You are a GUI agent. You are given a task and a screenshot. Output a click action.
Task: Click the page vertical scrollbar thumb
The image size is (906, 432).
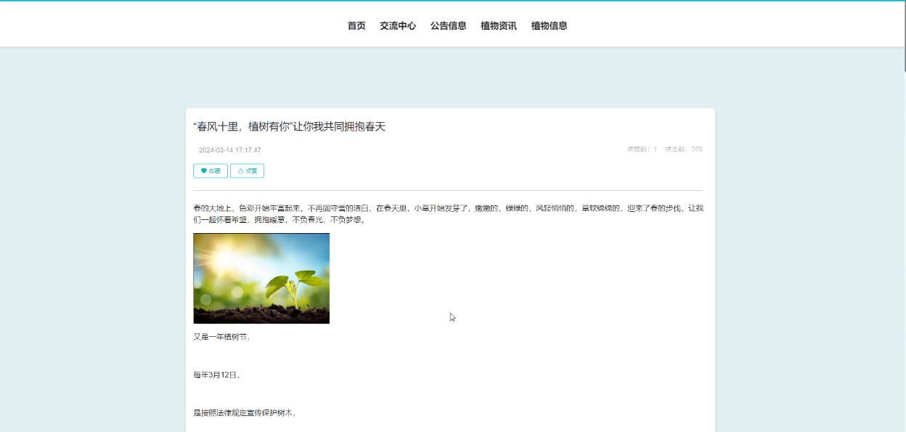coord(904,36)
